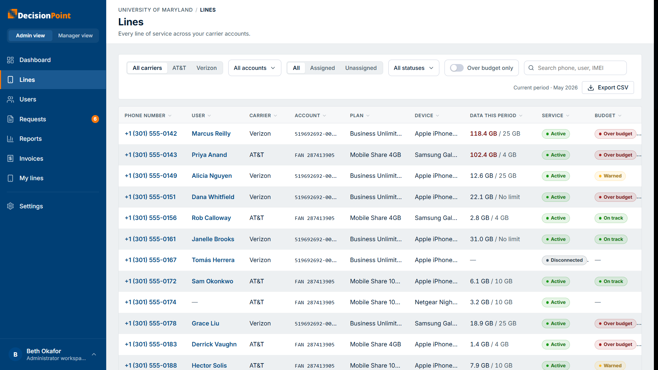Click the Invoices receipt icon

pyautogui.click(x=10, y=159)
